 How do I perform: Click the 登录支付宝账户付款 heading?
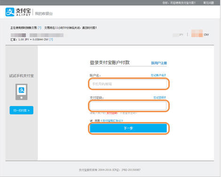tap(110, 62)
